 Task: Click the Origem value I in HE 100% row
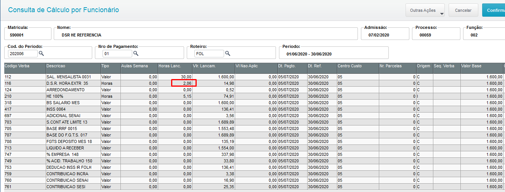tap(418, 96)
